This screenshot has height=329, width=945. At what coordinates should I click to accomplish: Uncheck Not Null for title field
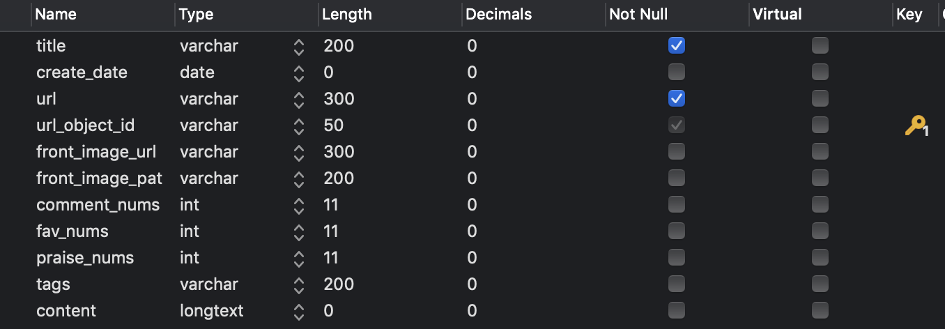[x=676, y=46]
